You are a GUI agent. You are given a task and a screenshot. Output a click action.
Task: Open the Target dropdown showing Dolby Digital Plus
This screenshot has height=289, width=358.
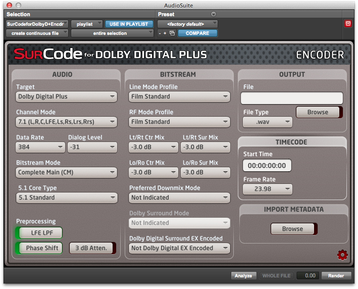click(66, 97)
